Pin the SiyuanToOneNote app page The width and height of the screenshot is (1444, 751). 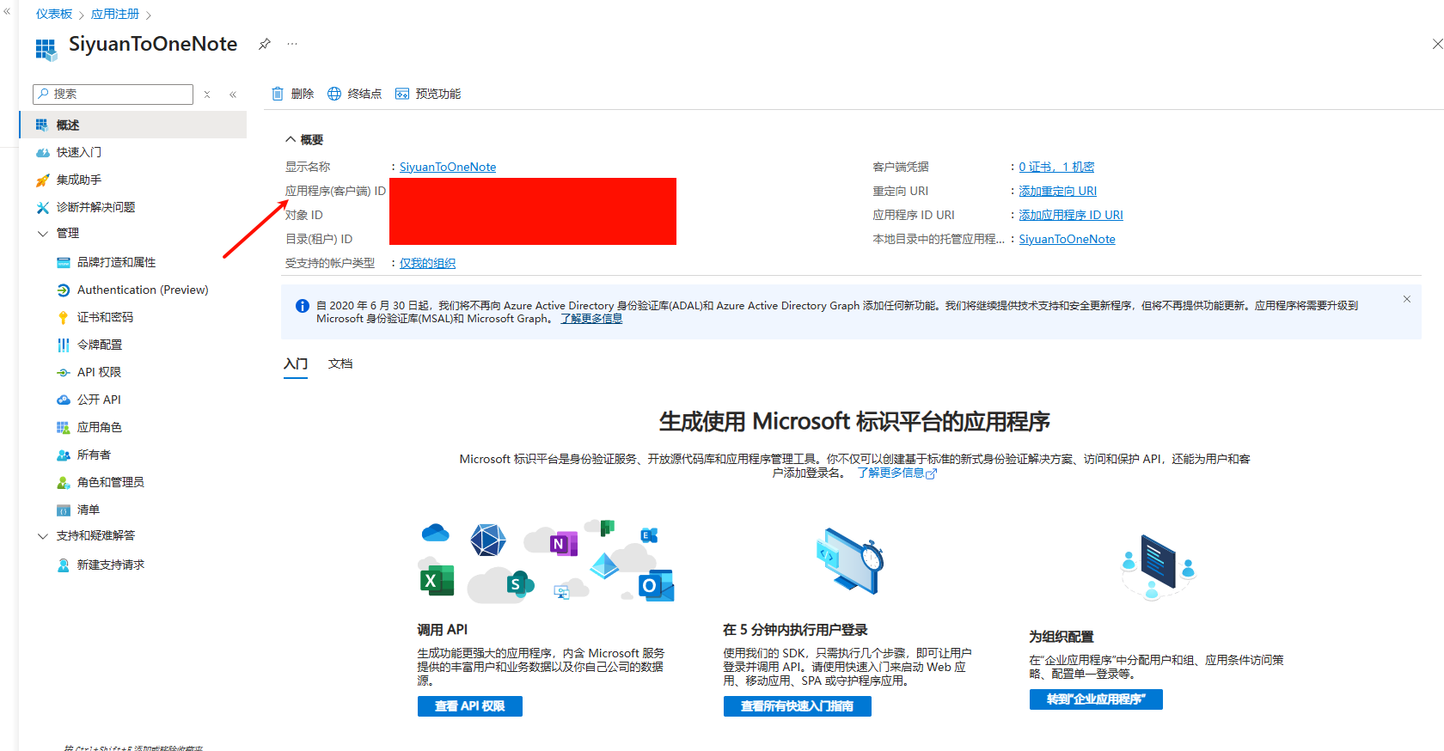(x=265, y=44)
